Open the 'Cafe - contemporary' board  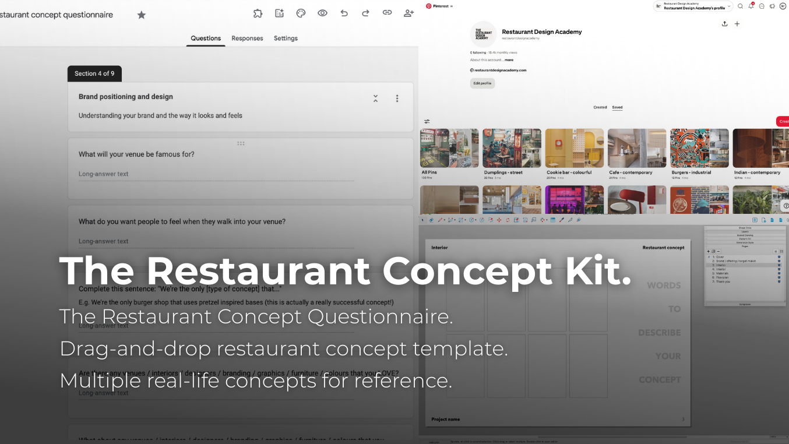tap(637, 154)
